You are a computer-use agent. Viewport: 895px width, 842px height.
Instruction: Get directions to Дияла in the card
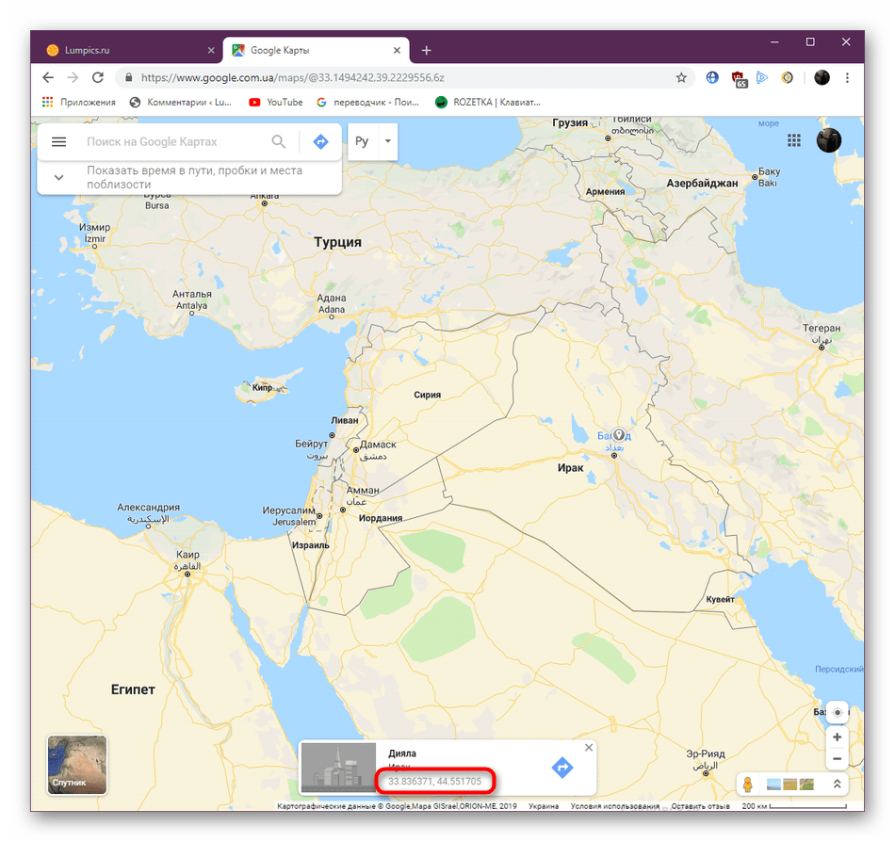point(562,768)
